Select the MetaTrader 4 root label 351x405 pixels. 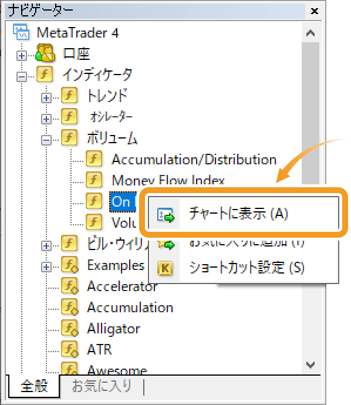pos(77,33)
